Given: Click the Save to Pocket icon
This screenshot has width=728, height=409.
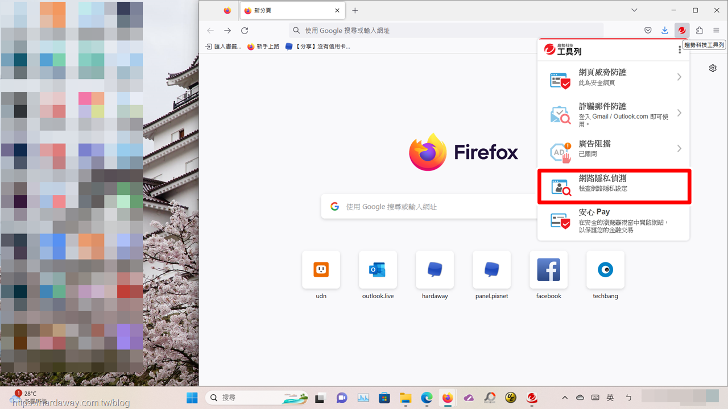Looking at the screenshot, I should (648, 31).
